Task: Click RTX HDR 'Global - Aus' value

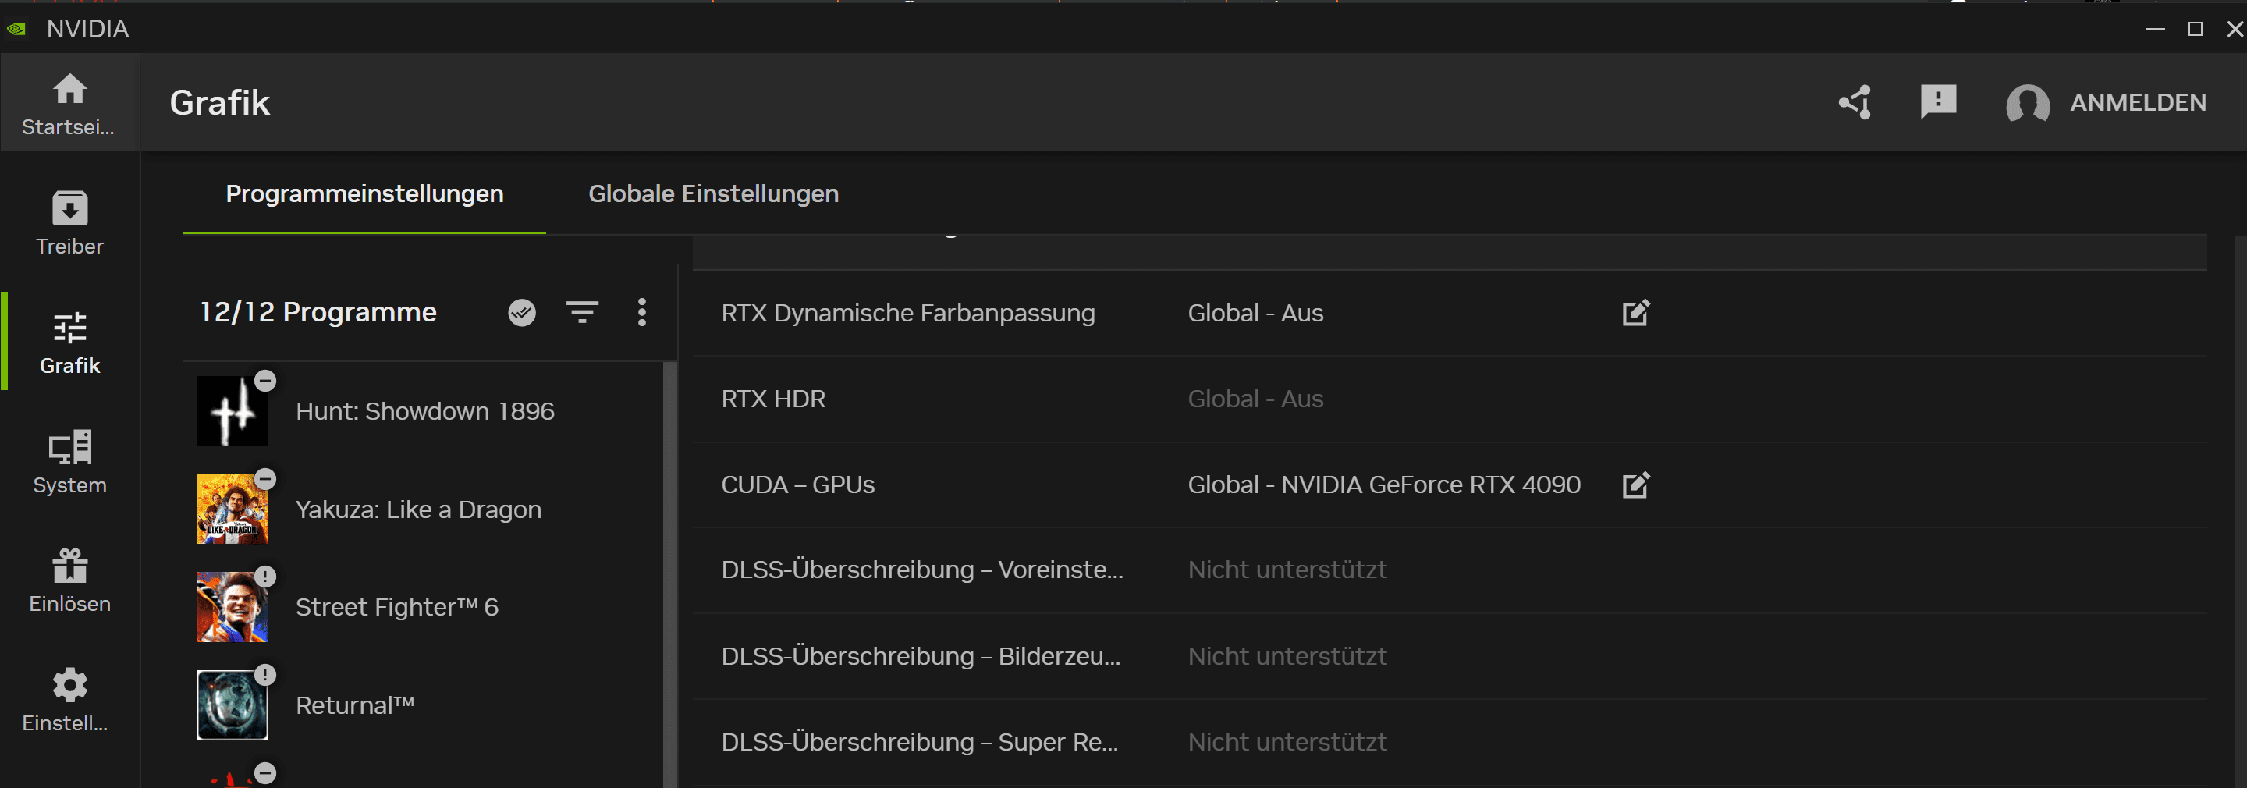Action: pyautogui.click(x=1255, y=399)
